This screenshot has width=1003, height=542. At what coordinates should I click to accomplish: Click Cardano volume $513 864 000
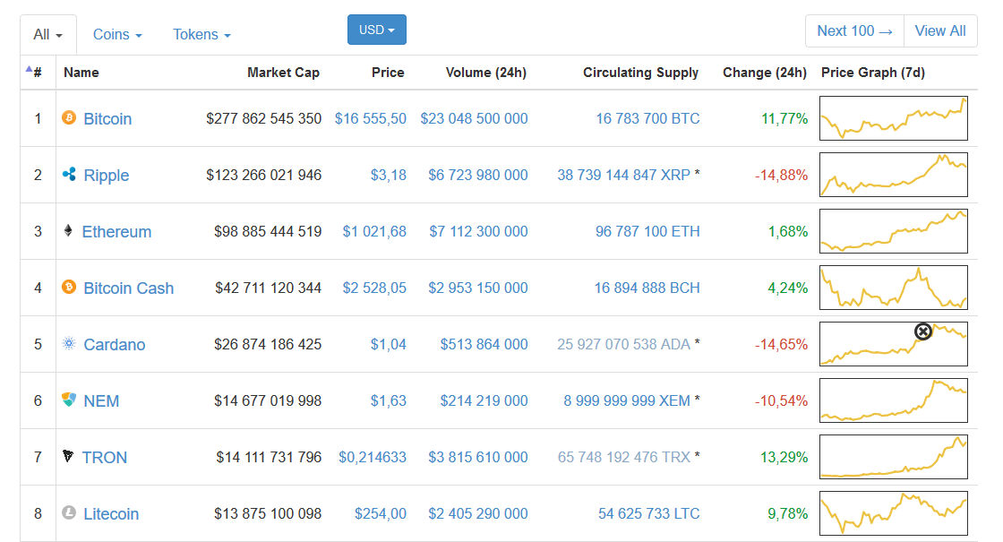point(484,344)
